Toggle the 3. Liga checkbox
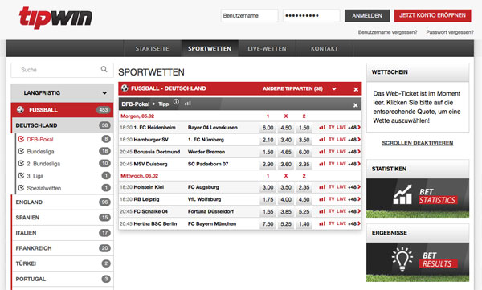Viewport: 482px width, 290px height. [x=21, y=176]
